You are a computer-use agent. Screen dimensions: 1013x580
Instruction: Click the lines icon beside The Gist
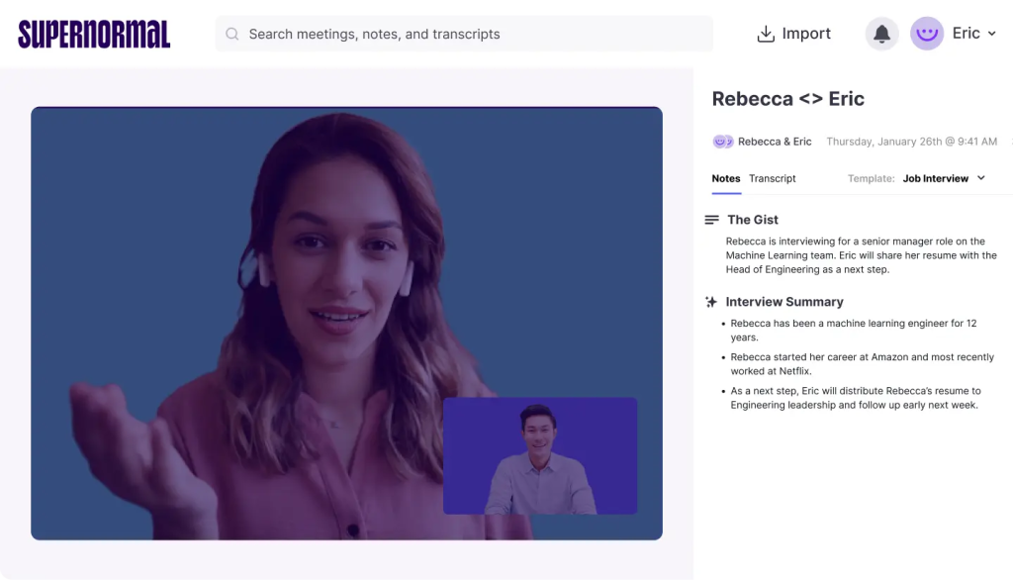tap(711, 220)
